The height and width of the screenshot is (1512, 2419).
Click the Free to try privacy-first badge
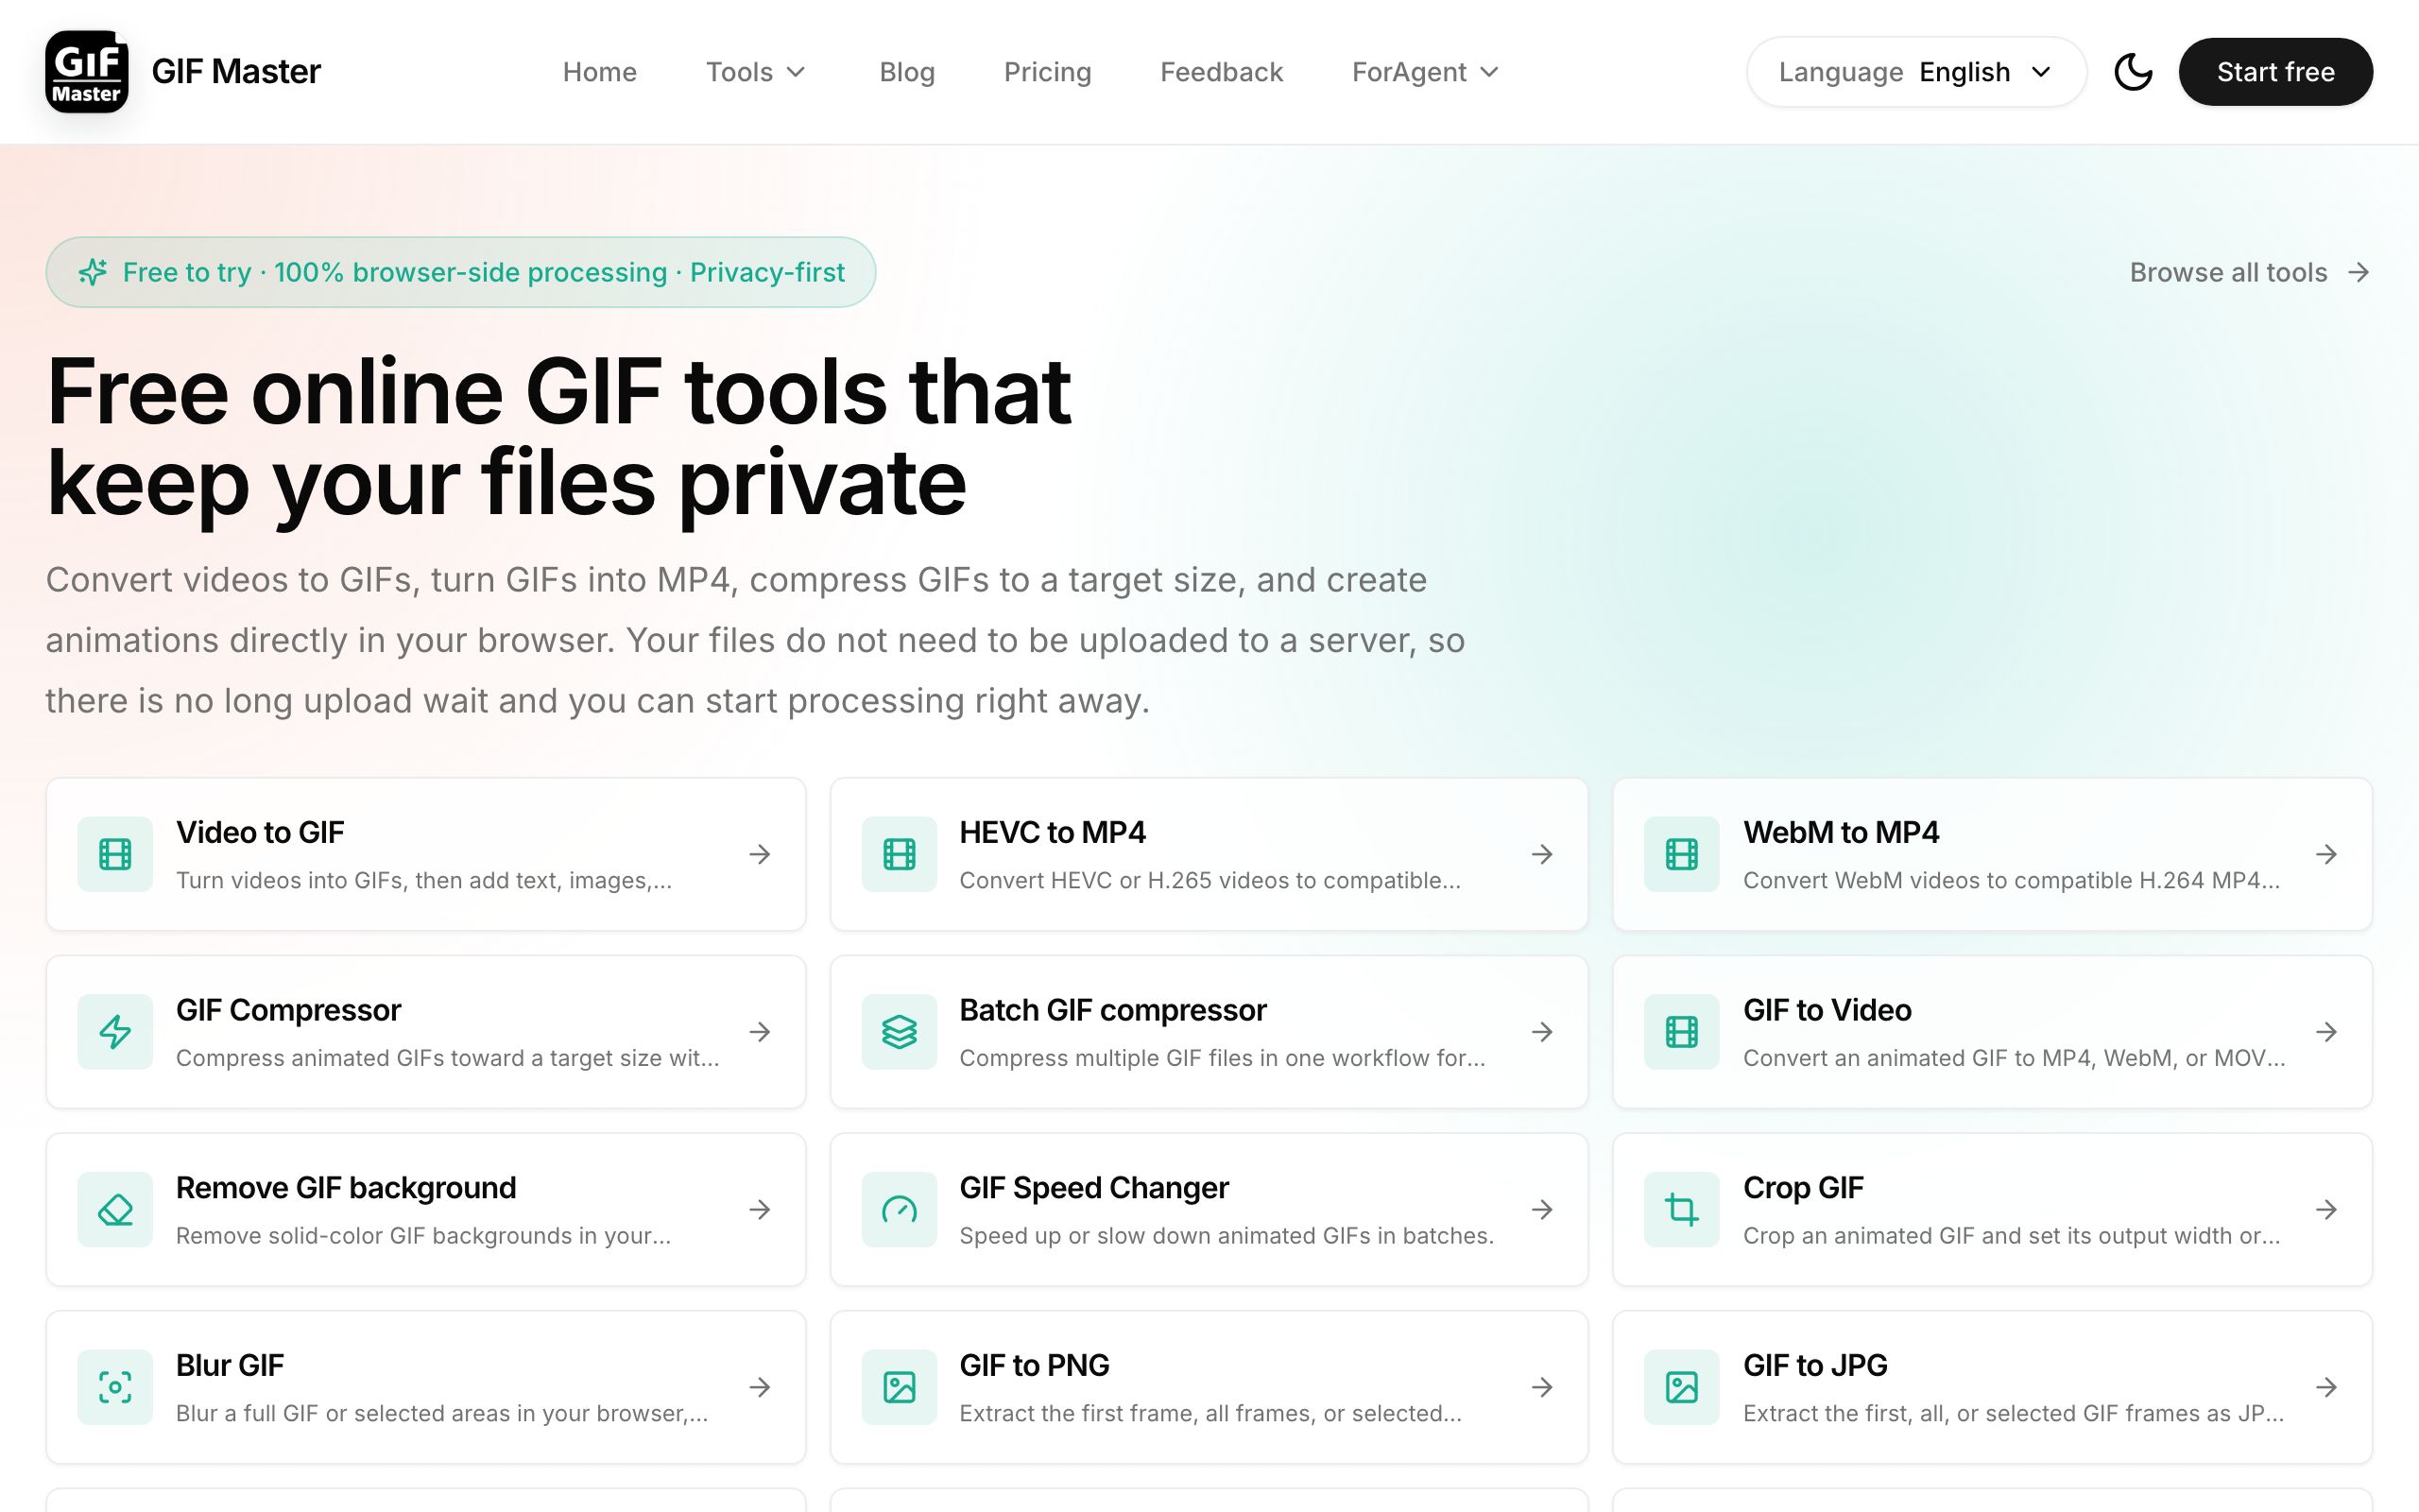tap(461, 272)
